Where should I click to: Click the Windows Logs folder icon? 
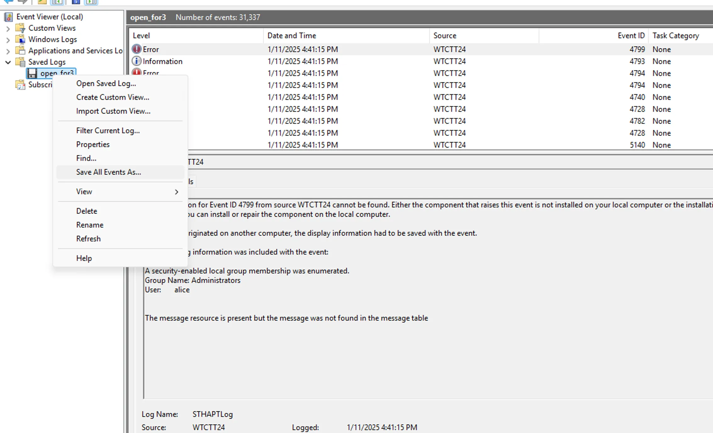[x=20, y=39]
